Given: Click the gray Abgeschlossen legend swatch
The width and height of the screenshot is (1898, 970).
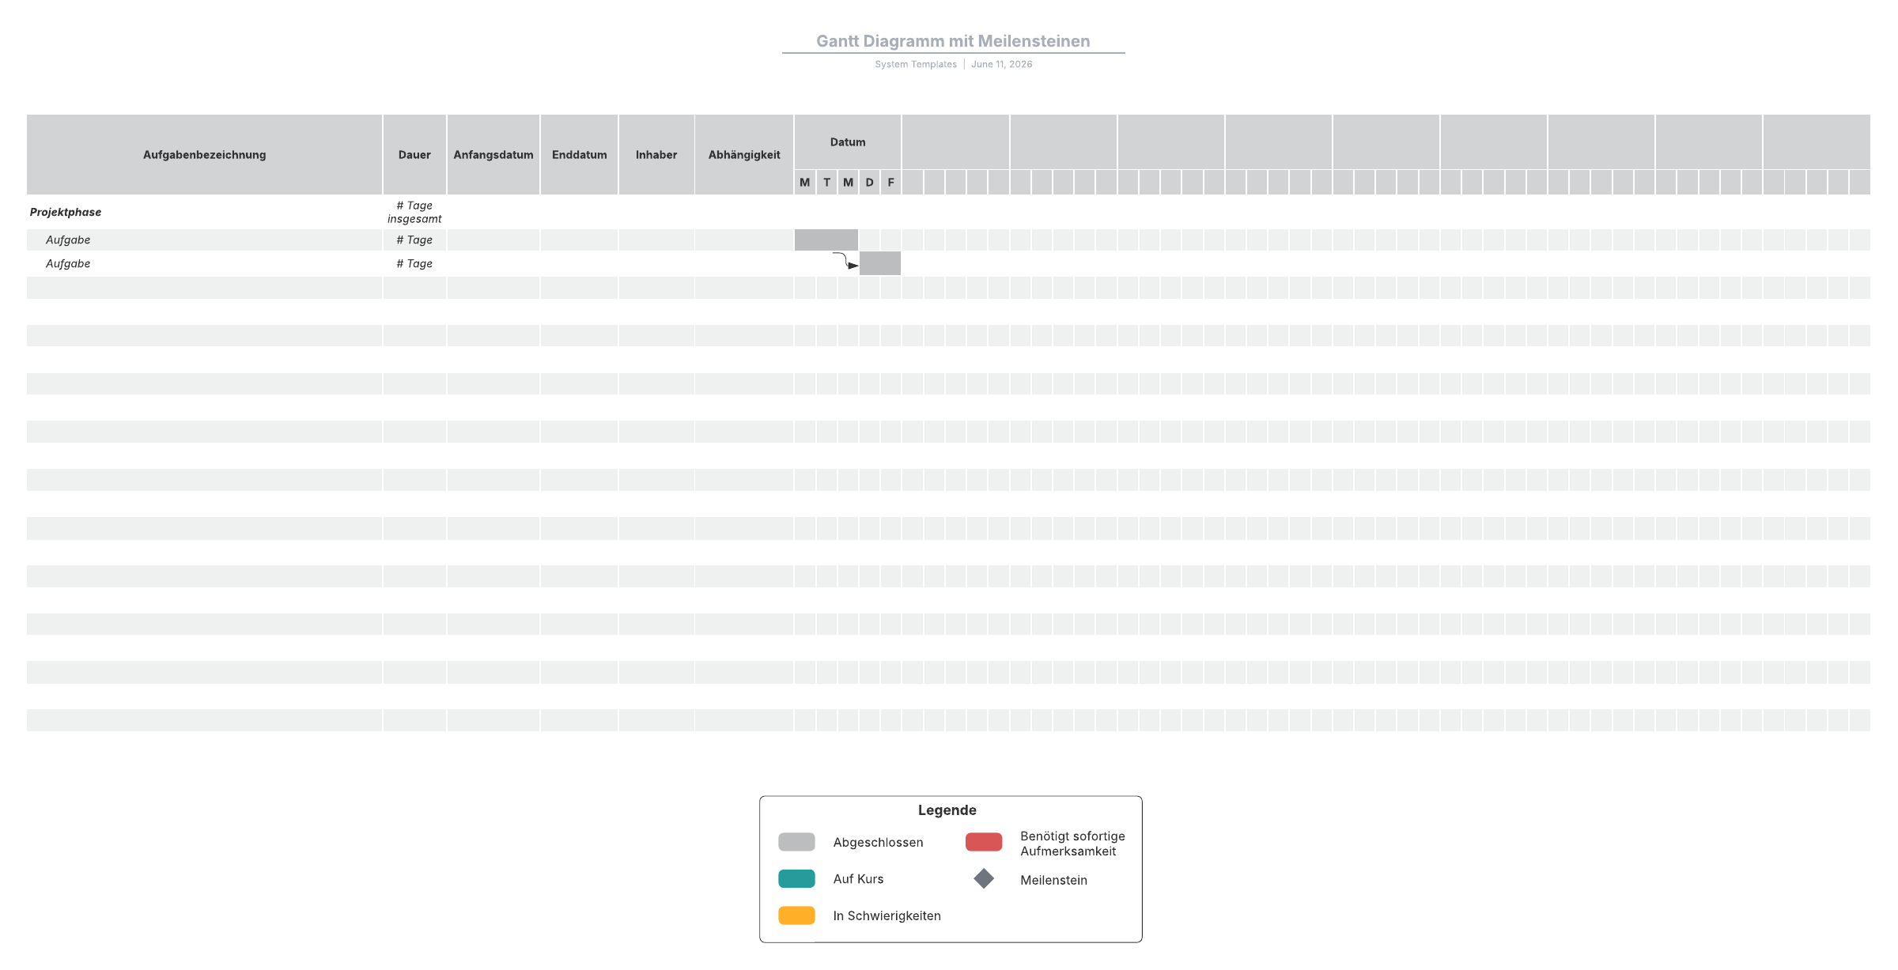Looking at the screenshot, I should tap(796, 842).
